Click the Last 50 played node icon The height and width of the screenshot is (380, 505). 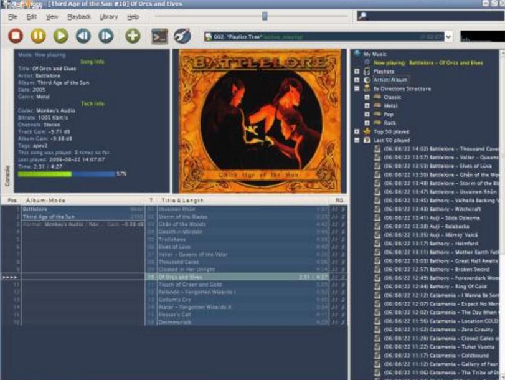tap(367, 140)
